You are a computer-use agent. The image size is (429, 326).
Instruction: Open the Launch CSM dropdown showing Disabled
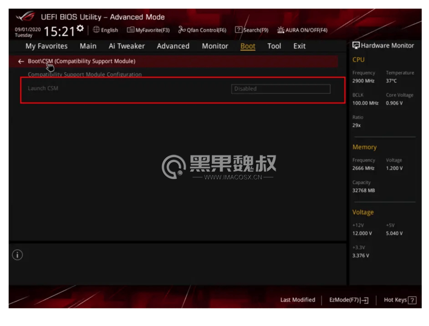pos(281,89)
